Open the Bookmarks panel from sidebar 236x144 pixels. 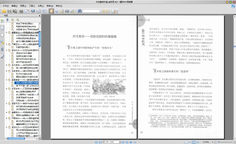click(2, 21)
